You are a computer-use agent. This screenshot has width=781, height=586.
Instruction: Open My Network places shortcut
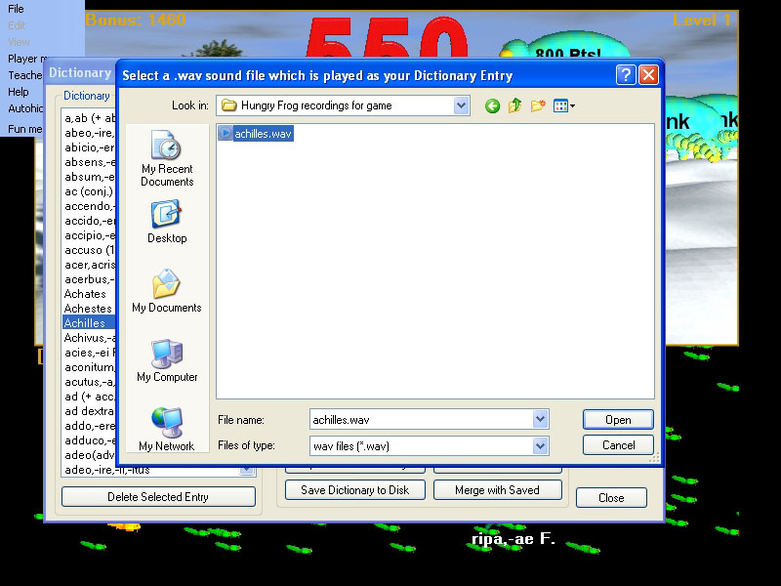click(x=167, y=430)
